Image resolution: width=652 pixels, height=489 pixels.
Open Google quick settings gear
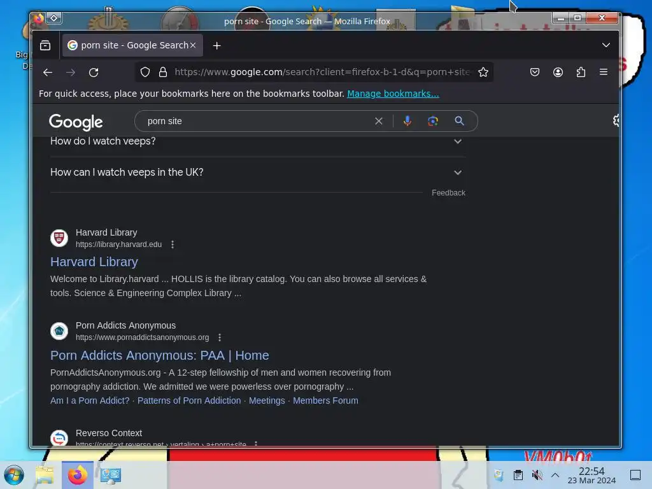tap(616, 120)
